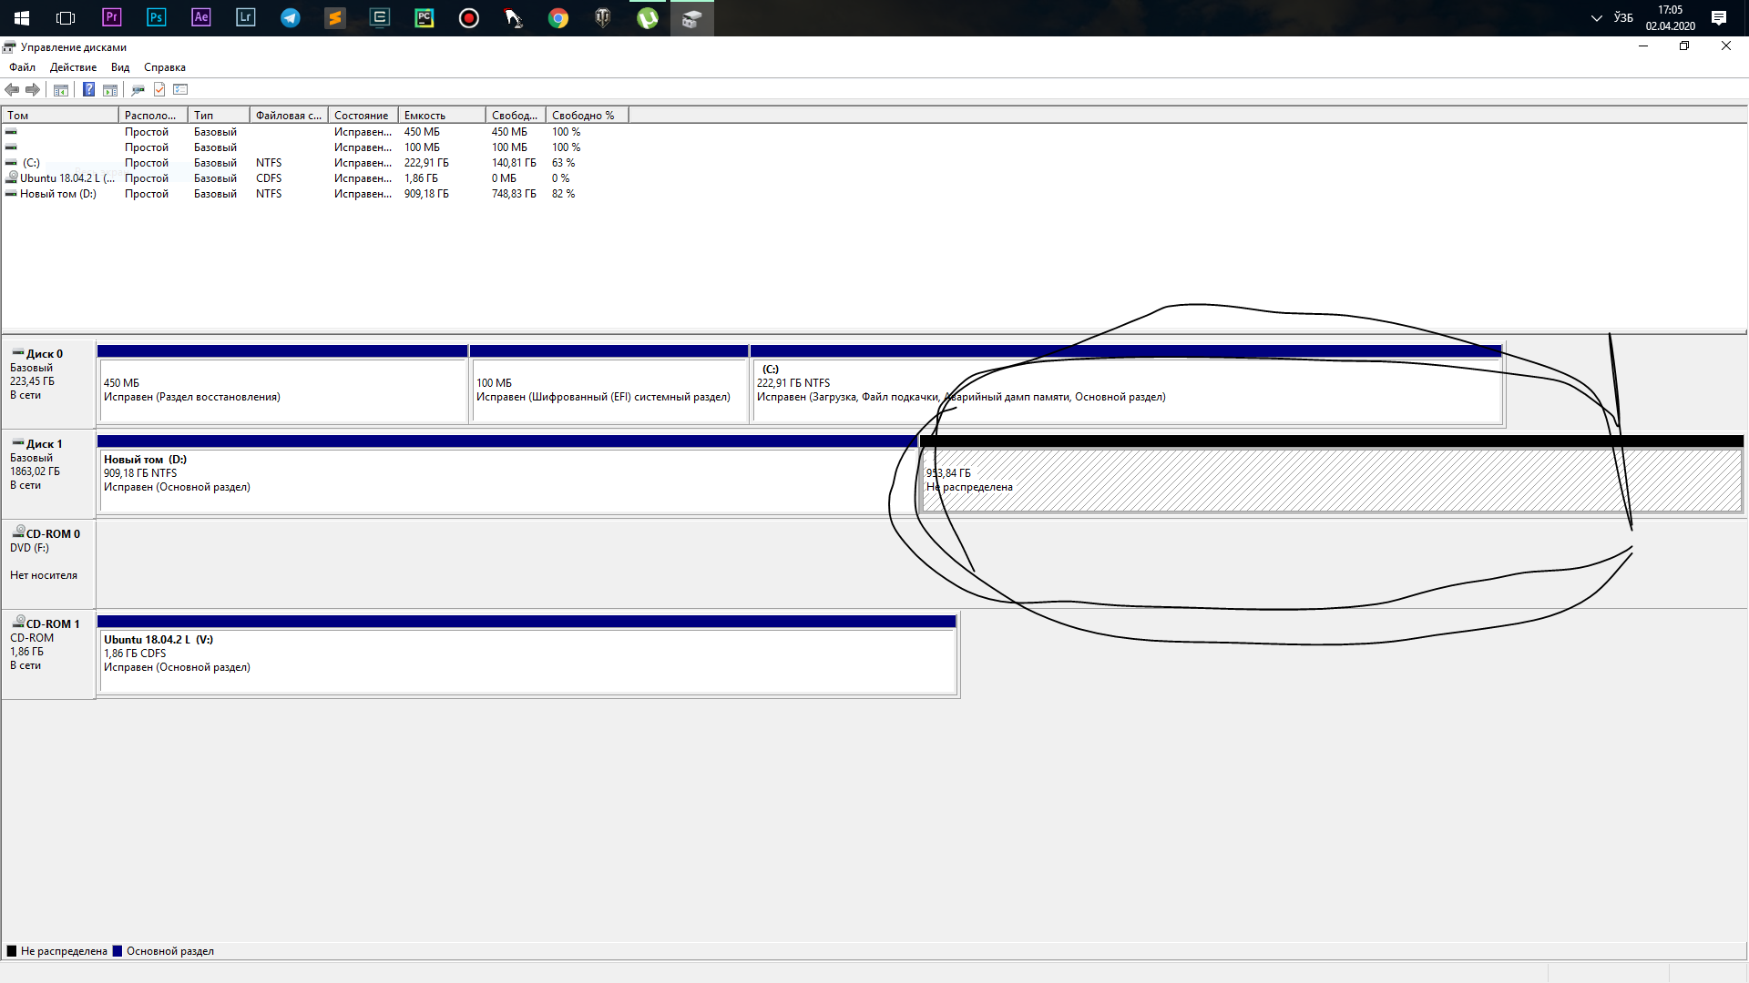Sort by the Файловая система column header
The width and height of the screenshot is (1749, 983).
(288, 116)
